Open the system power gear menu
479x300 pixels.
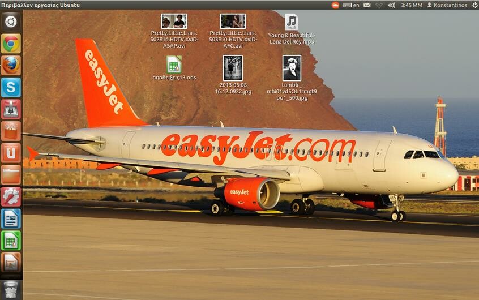pos(475,5)
